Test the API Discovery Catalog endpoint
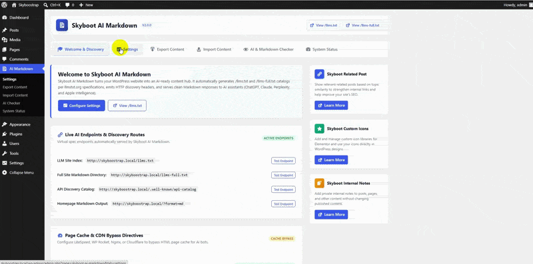 pos(283,190)
